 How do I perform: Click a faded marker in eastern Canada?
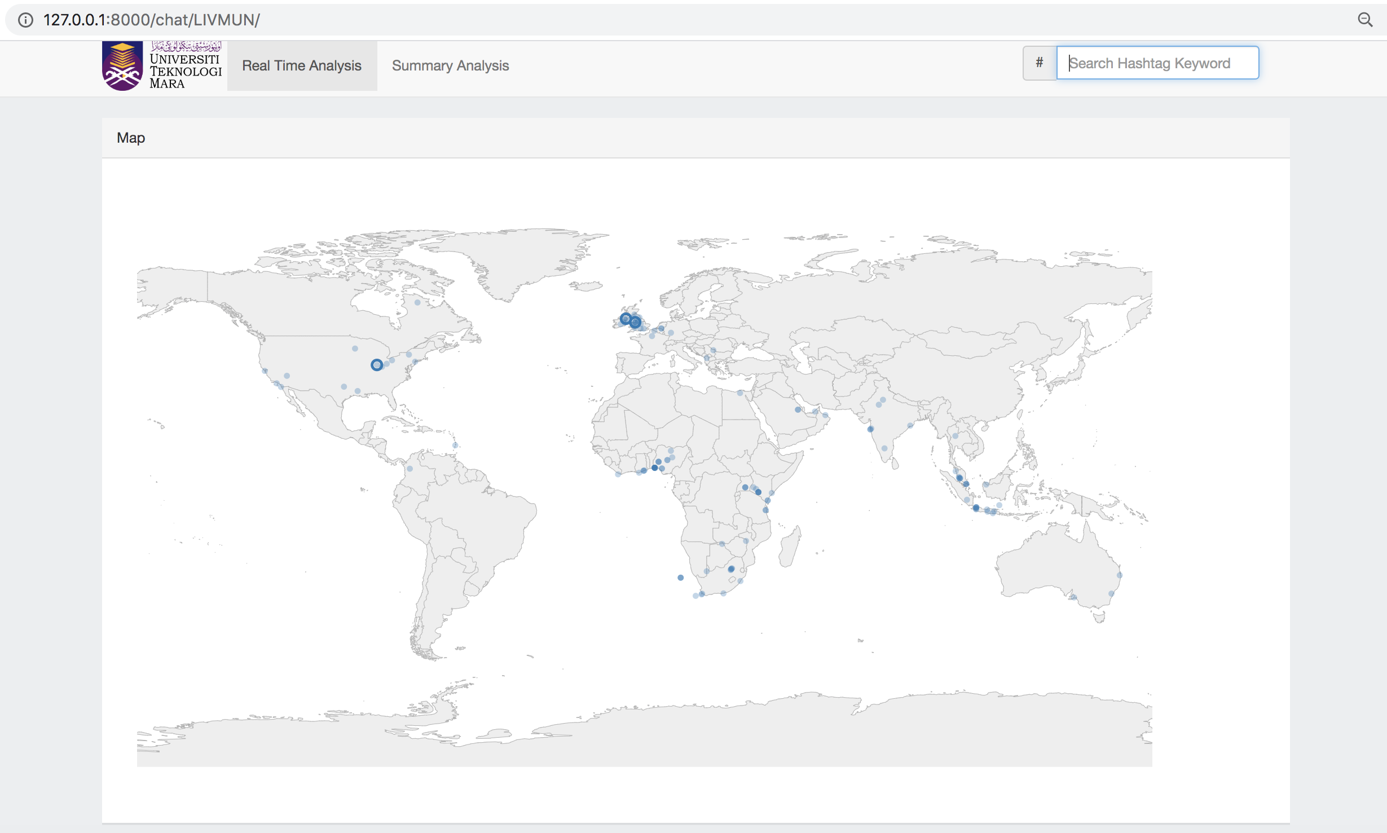click(417, 302)
